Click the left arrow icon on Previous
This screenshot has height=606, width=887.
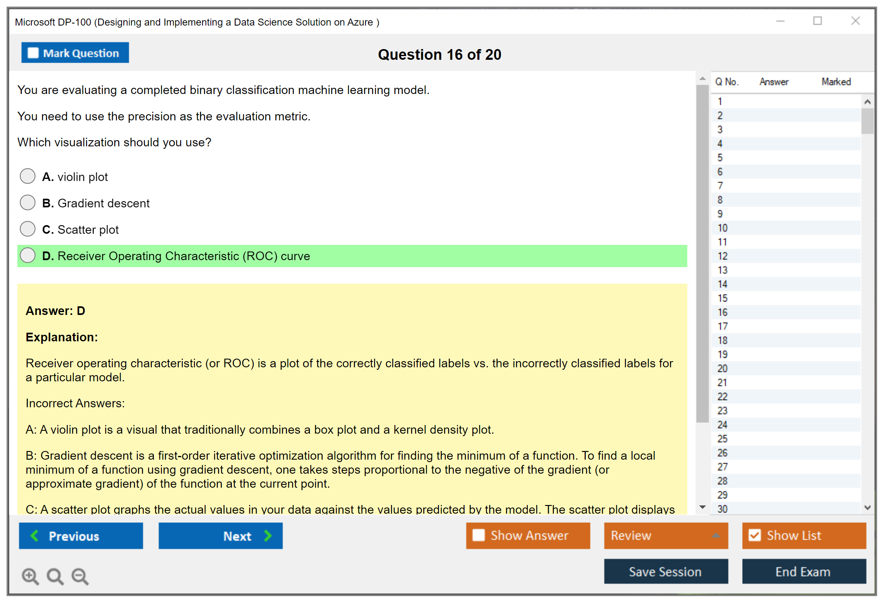[x=35, y=536]
